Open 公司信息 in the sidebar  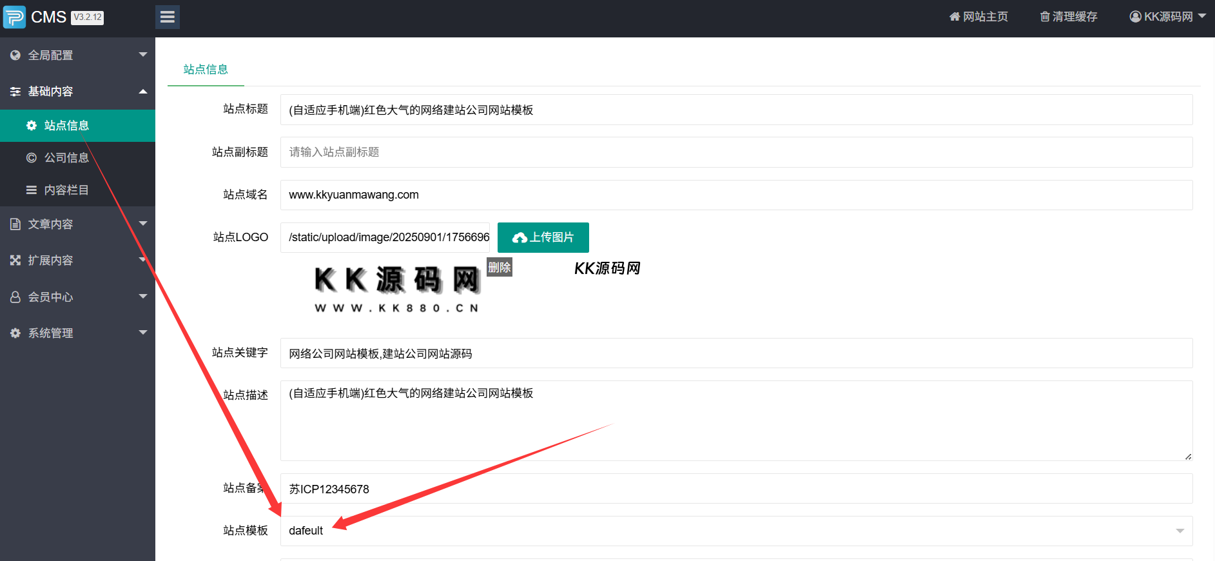77,158
